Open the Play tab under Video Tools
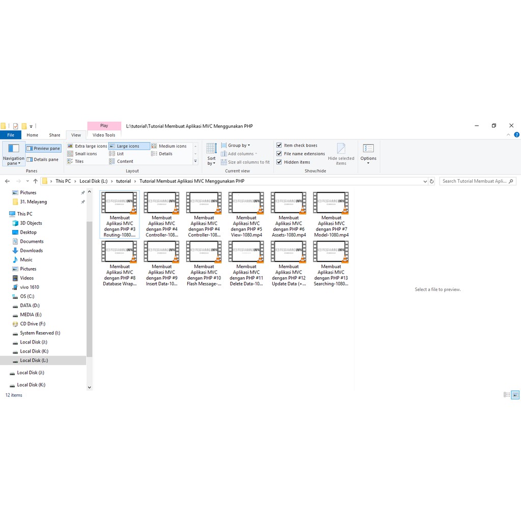The height and width of the screenshot is (521, 521). [x=104, y=125]
